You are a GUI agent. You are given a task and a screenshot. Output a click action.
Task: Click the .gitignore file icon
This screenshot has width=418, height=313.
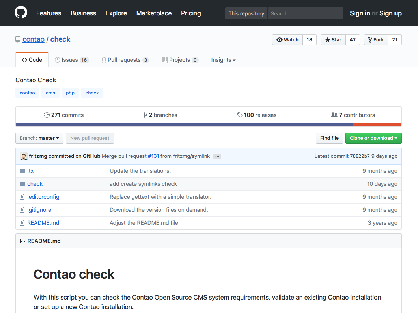pos(22,210)
